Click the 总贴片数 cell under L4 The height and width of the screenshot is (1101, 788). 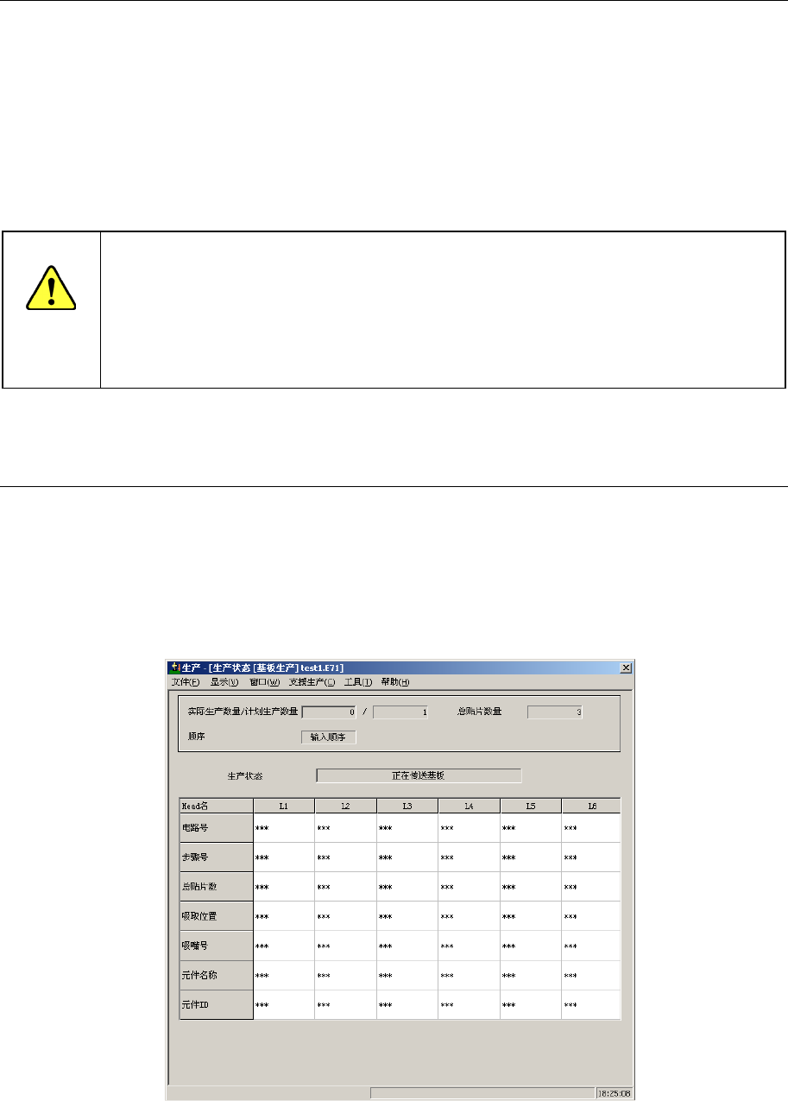470,887
